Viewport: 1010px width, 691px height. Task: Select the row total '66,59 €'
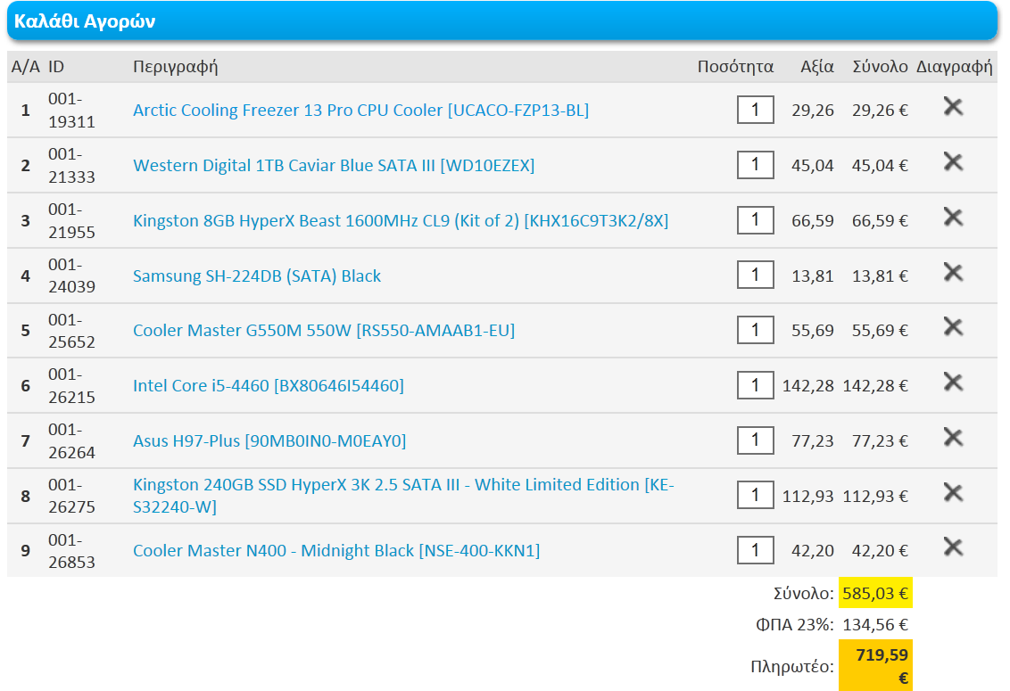880,221
